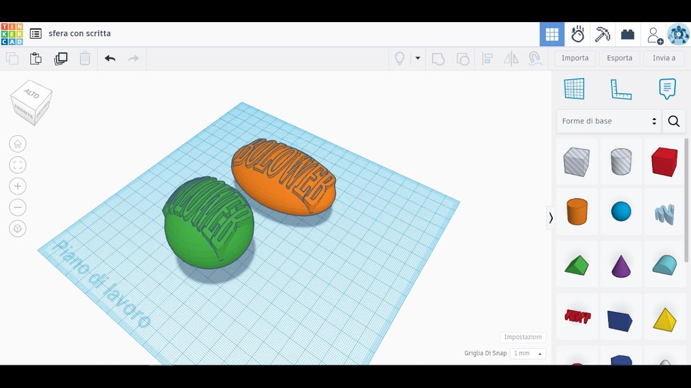
Task: Click the view cube
Action: [32, 103]
